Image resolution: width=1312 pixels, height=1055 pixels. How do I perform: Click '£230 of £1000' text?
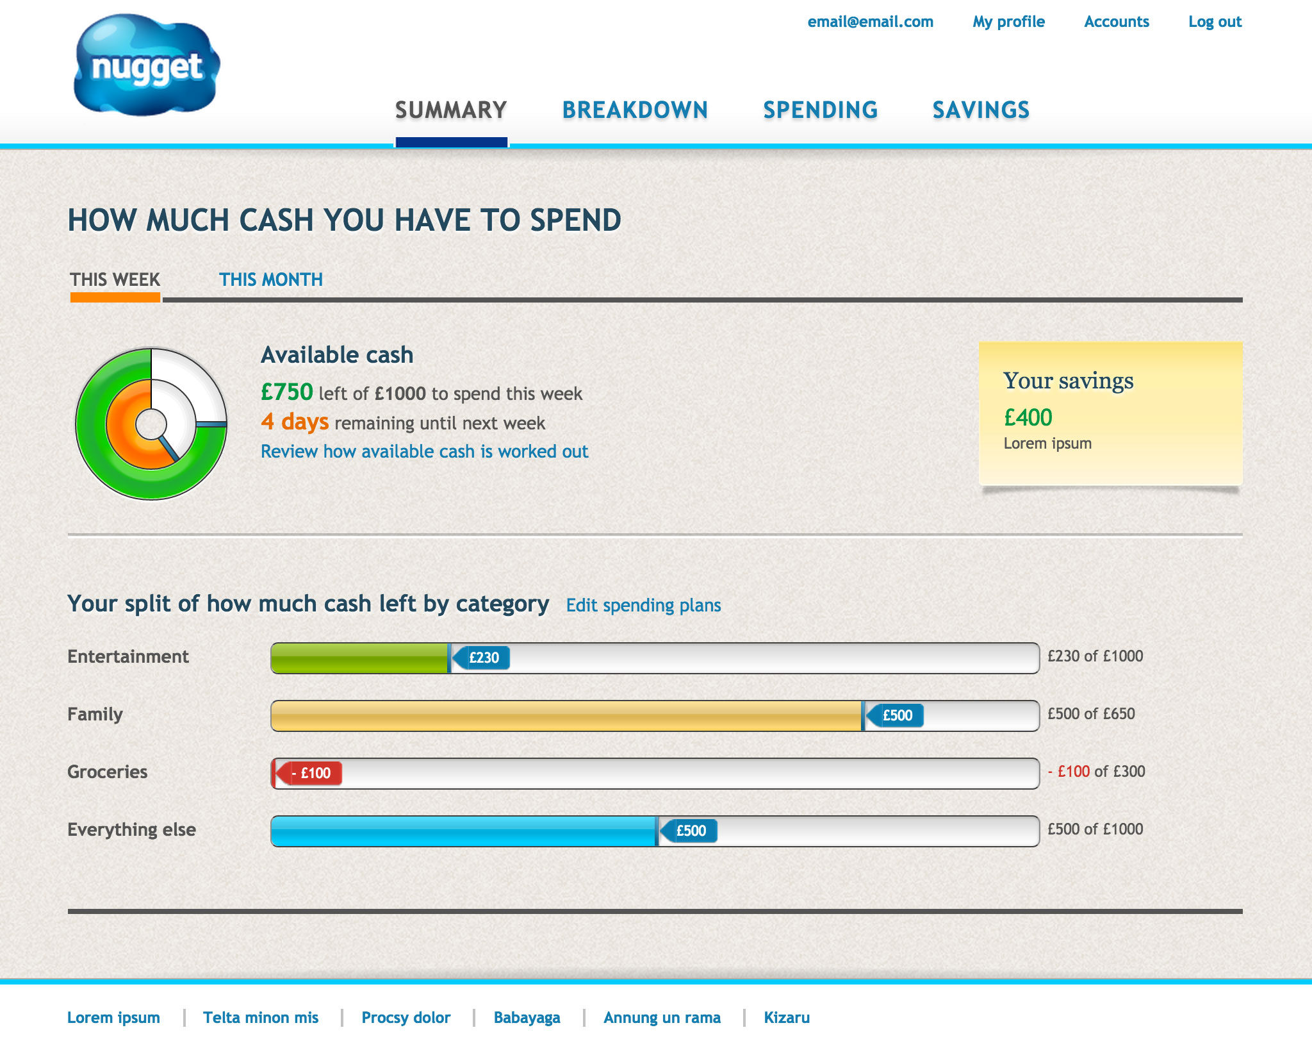(x=1095, y=656)
